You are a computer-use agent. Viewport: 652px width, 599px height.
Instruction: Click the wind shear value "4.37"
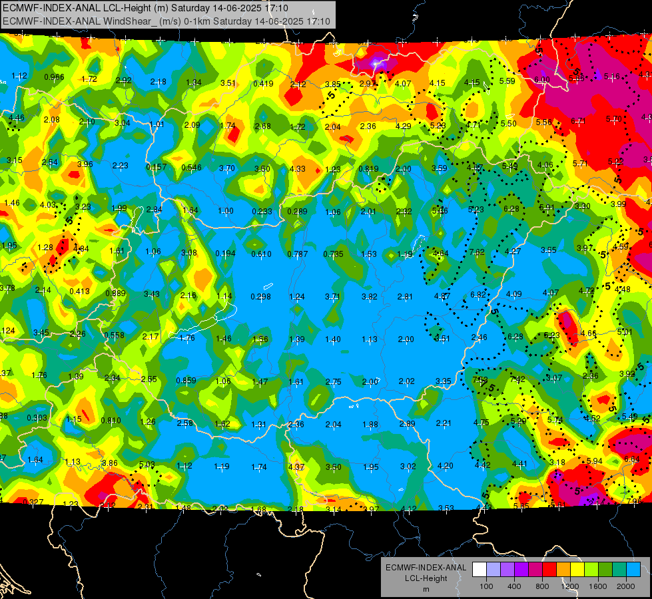point(296,467)
